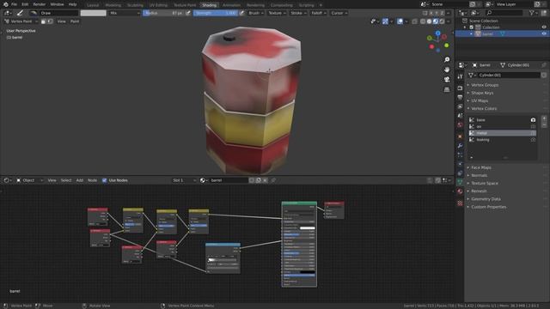Select Material Preview shading mode
Viewport: 550px width, 309px height.
click(436, 21)
